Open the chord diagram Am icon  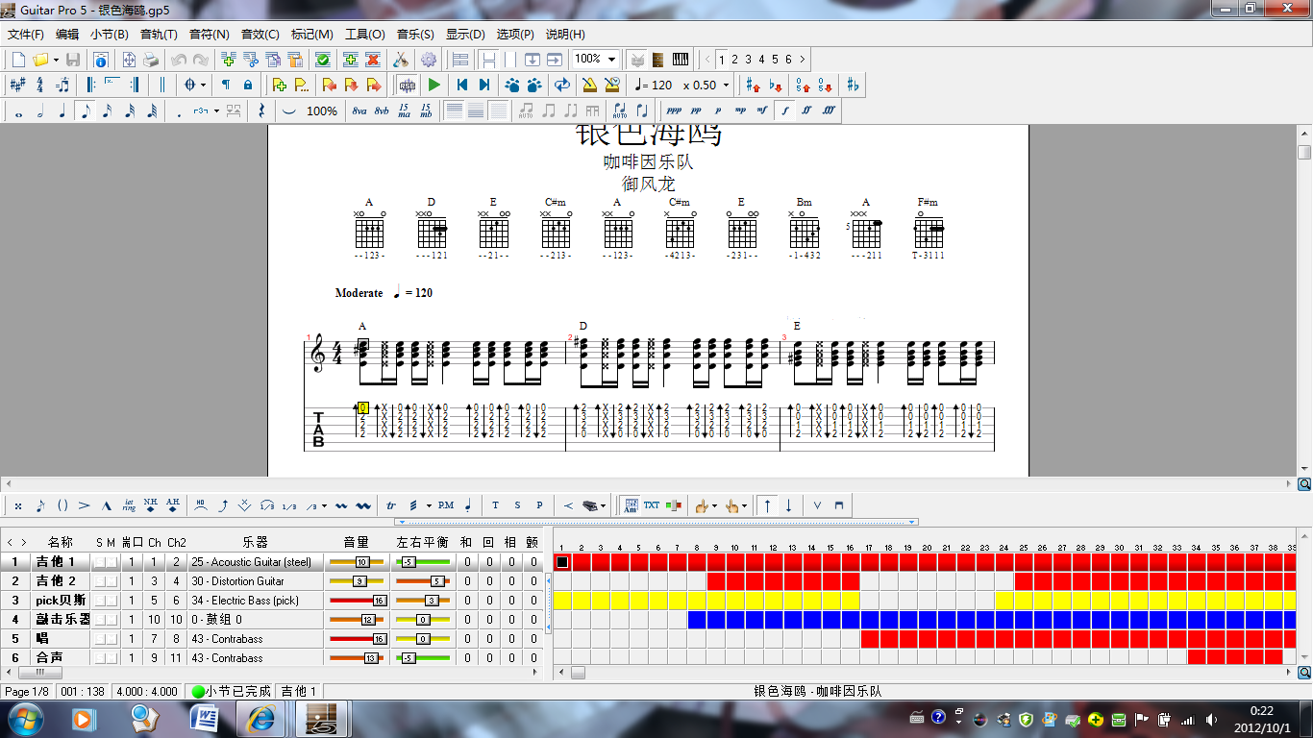click(x=631, y=505)
